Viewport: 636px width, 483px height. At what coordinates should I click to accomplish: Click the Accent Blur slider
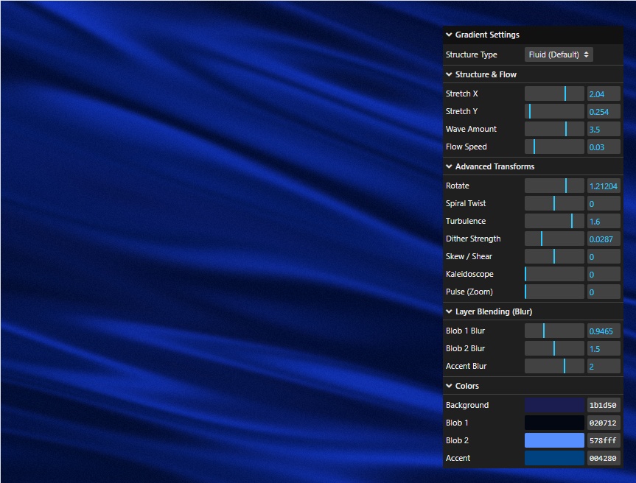pyautogui.click(x=554, y=366)
